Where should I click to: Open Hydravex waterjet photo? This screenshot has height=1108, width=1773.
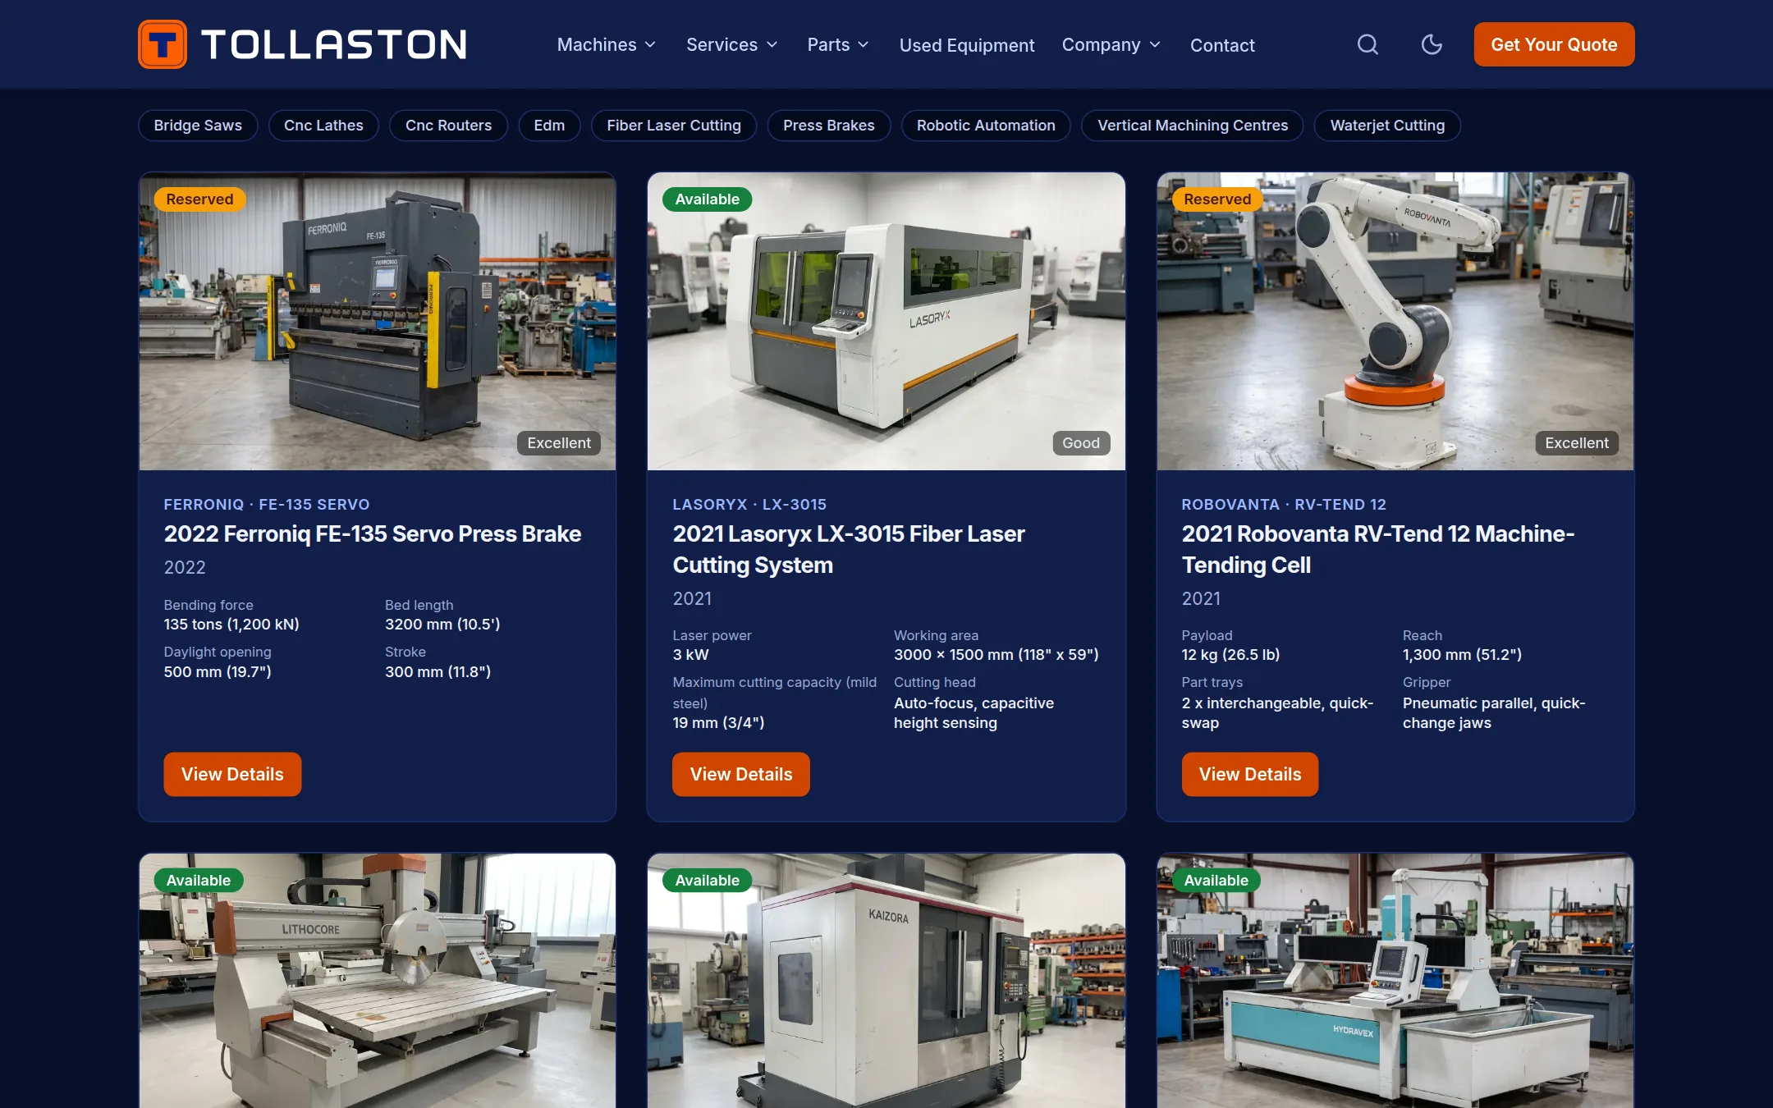1395,981
